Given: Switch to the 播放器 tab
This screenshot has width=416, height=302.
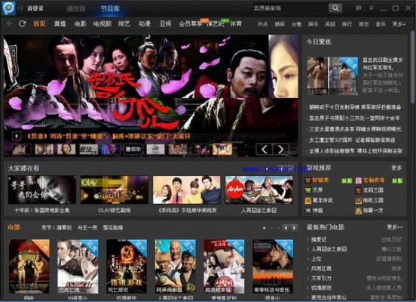Looking at the screenshot, I should click(x=76, y=8).
